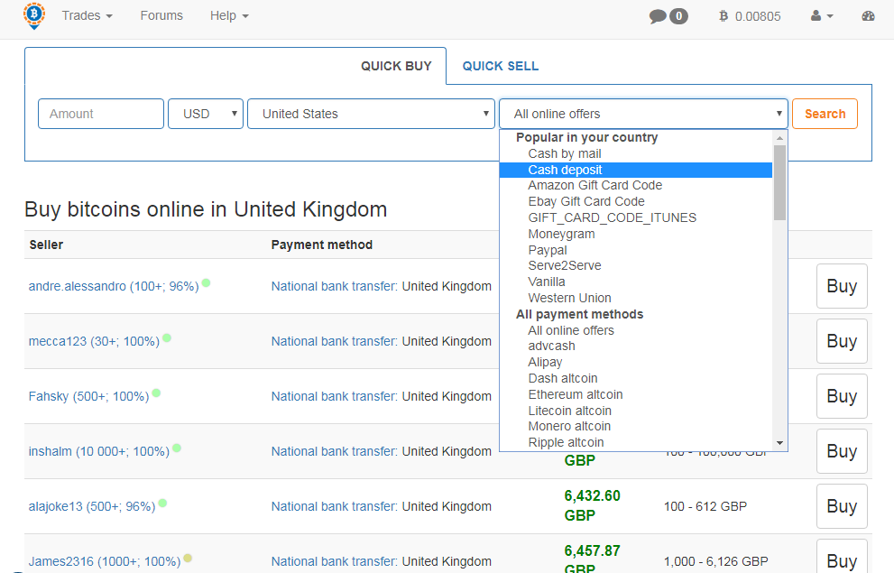This screenshot has height=573, width=894.
Task: Choose Vanilla payment method
Action: [x=636, y=282]
